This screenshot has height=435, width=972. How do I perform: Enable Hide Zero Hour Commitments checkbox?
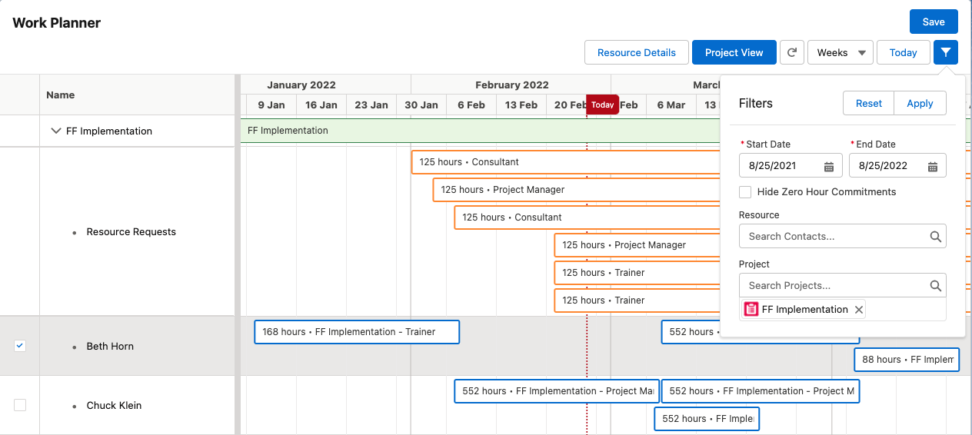745,192
